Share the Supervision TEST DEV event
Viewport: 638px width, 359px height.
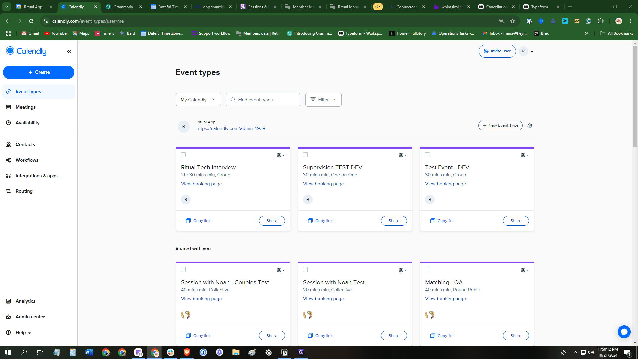tap(394, 221)
